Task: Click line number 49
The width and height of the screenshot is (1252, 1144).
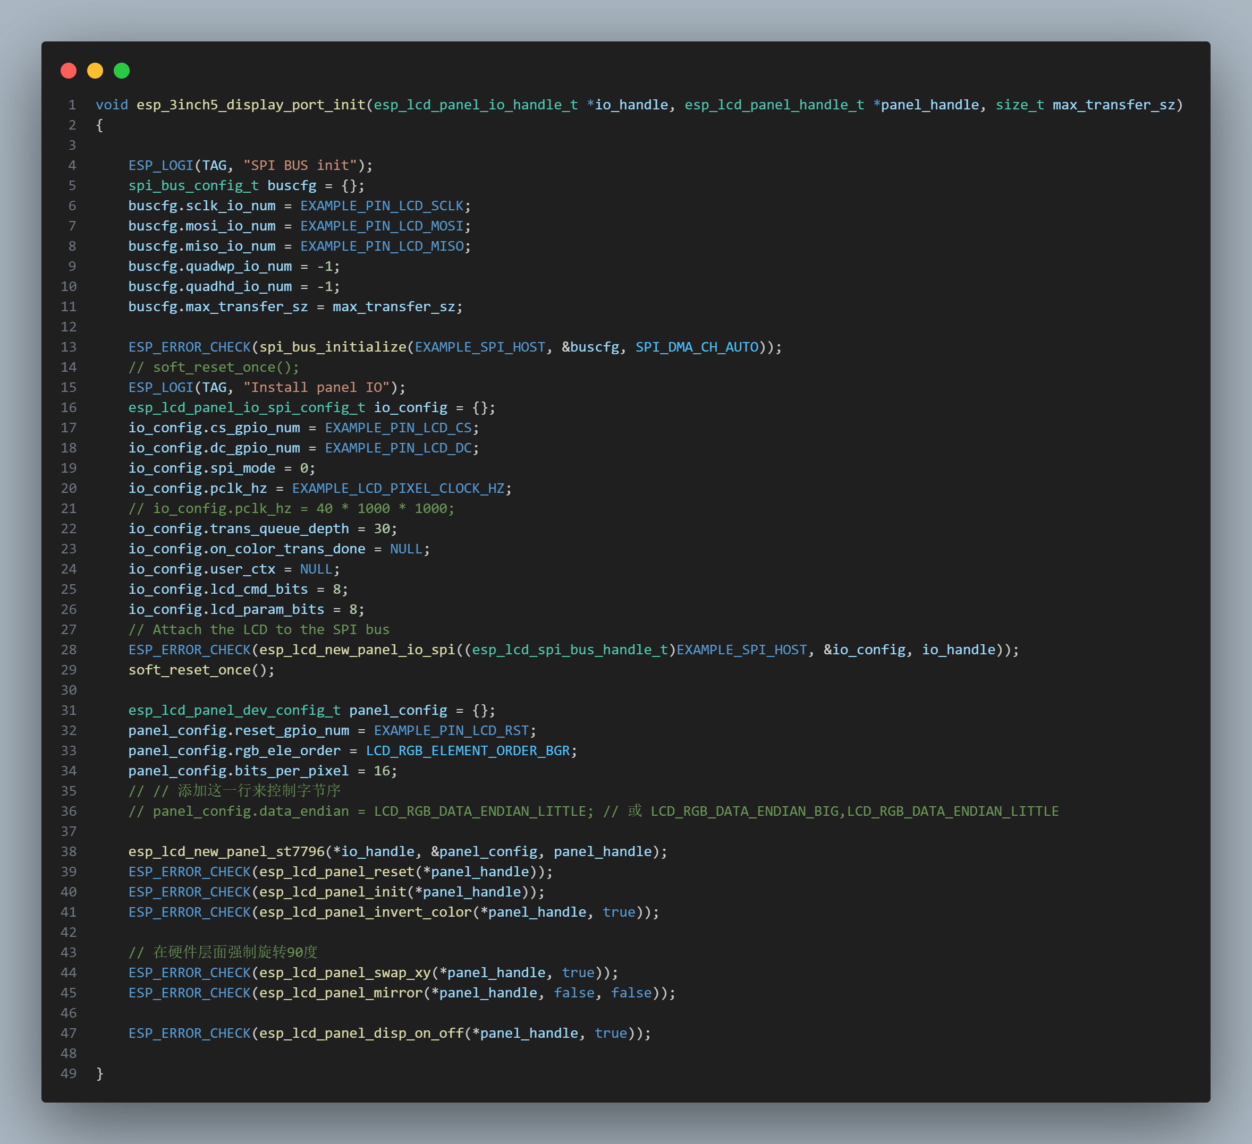Action: coord(69,1073)
